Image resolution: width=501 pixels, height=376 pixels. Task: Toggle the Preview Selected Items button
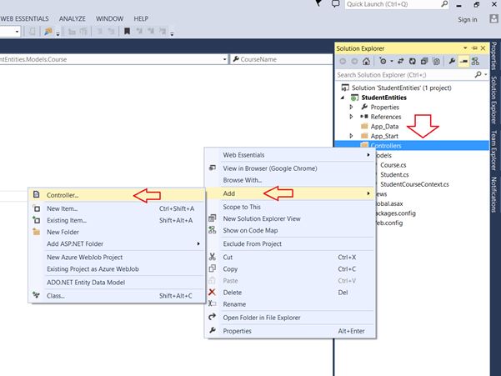tap(463, 61)
